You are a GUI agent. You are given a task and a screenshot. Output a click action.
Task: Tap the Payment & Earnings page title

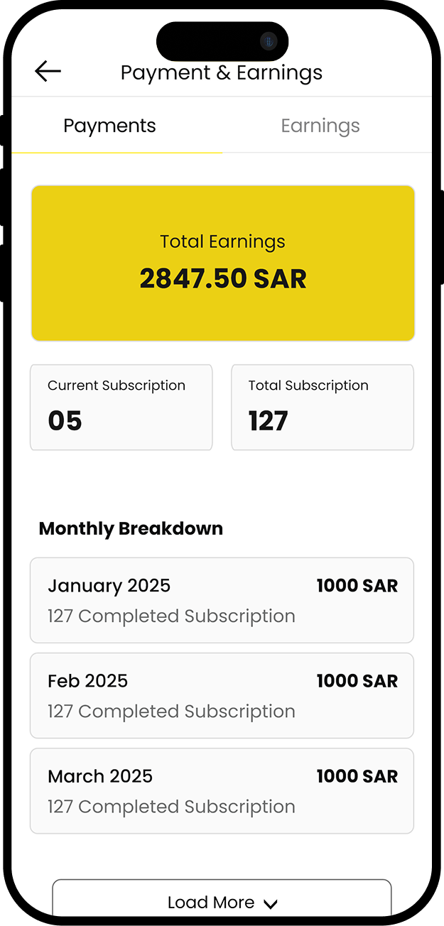pos(222,72)
